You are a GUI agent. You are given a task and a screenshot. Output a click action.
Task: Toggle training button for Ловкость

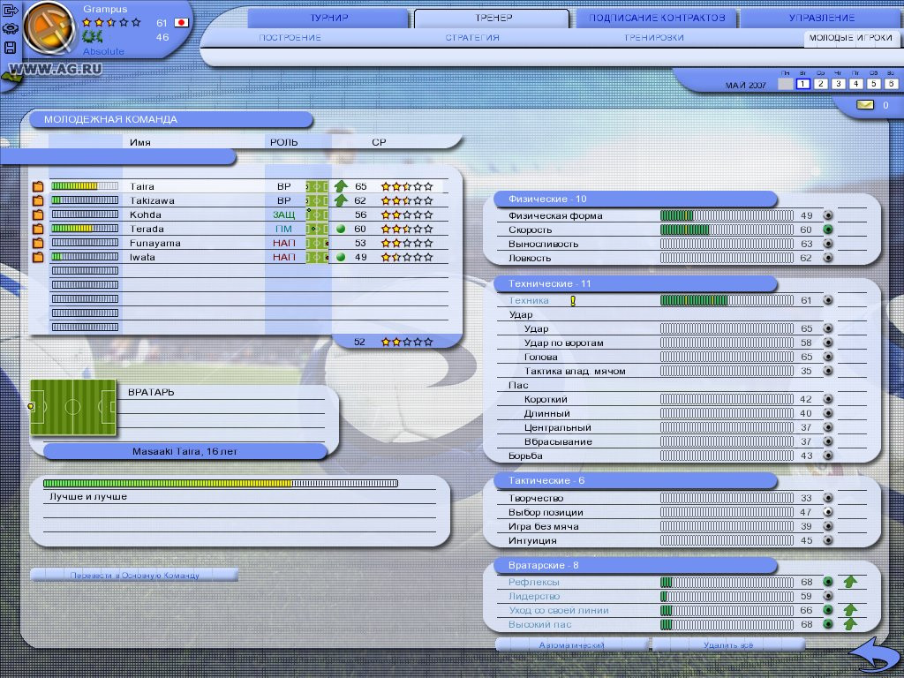[828, 258]
